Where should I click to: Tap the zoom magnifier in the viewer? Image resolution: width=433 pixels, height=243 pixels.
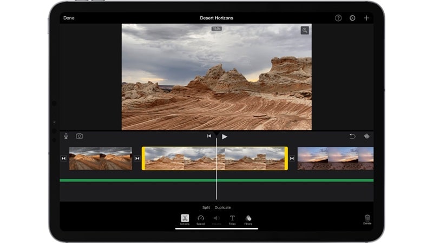coord(305,30)
